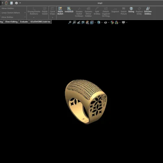163x163 pixels.
Task: Toggle the Sliding option
Action: point(131,10)
